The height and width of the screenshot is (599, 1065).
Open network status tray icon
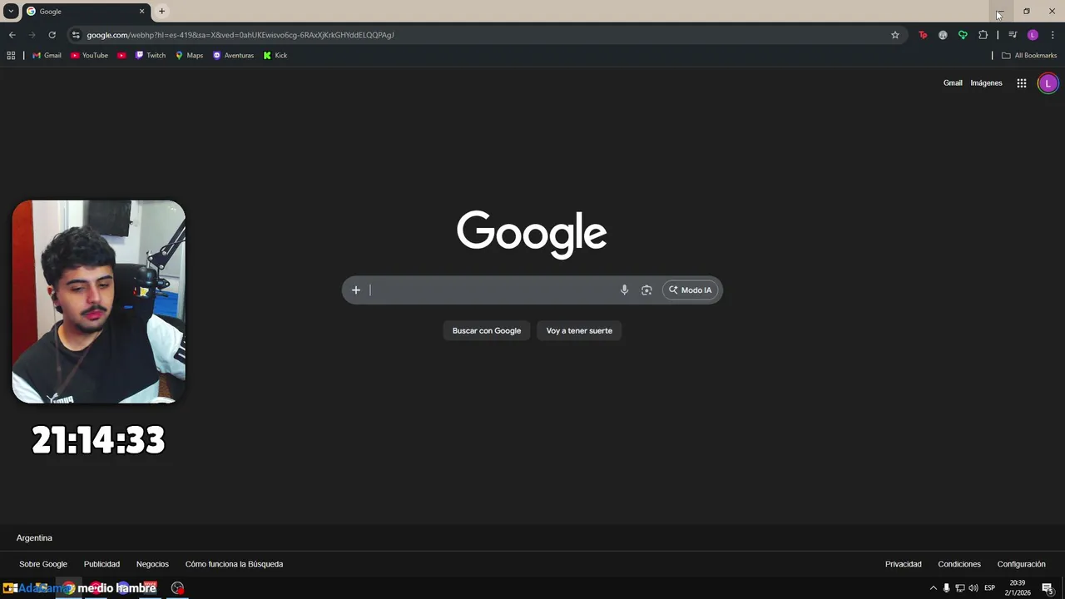[x=960, y=588]
